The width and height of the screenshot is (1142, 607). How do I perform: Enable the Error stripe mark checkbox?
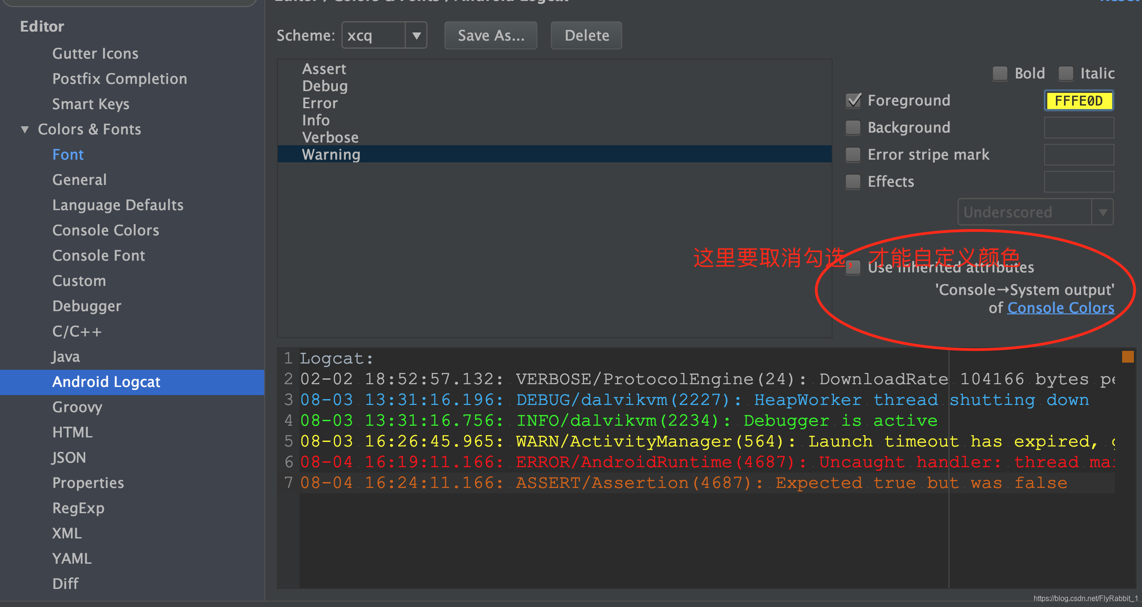[x=853, y=155]
